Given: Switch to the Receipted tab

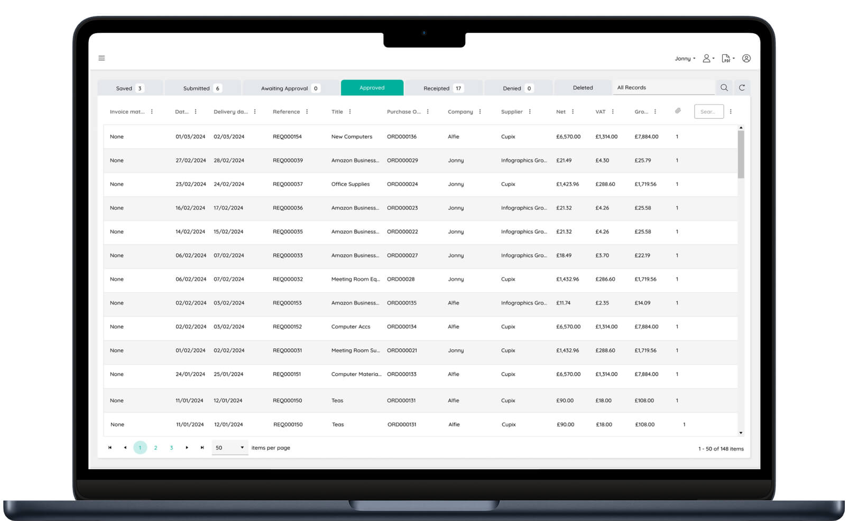Looking at the screenshot, I should tap(443, 88).
